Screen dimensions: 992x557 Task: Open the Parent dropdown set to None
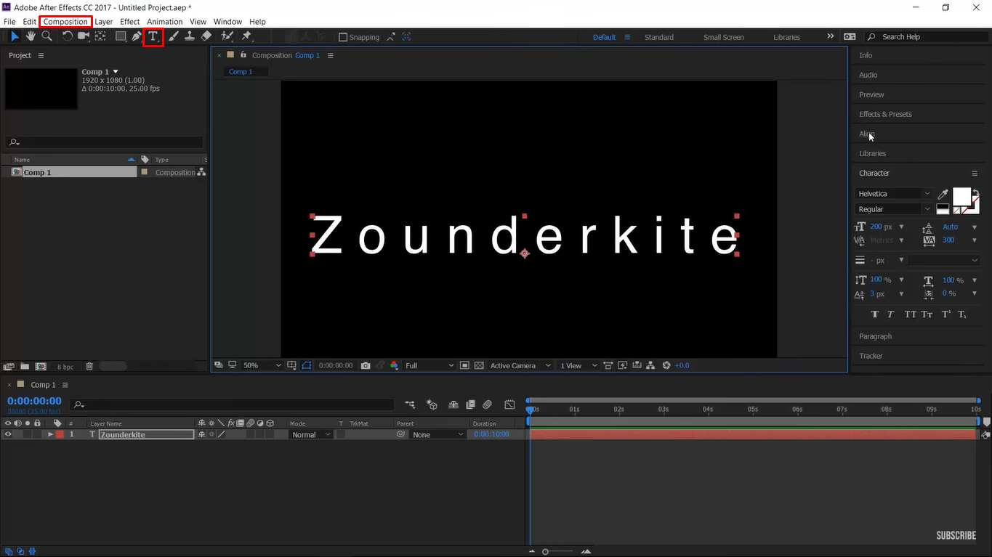coord(436,434)
